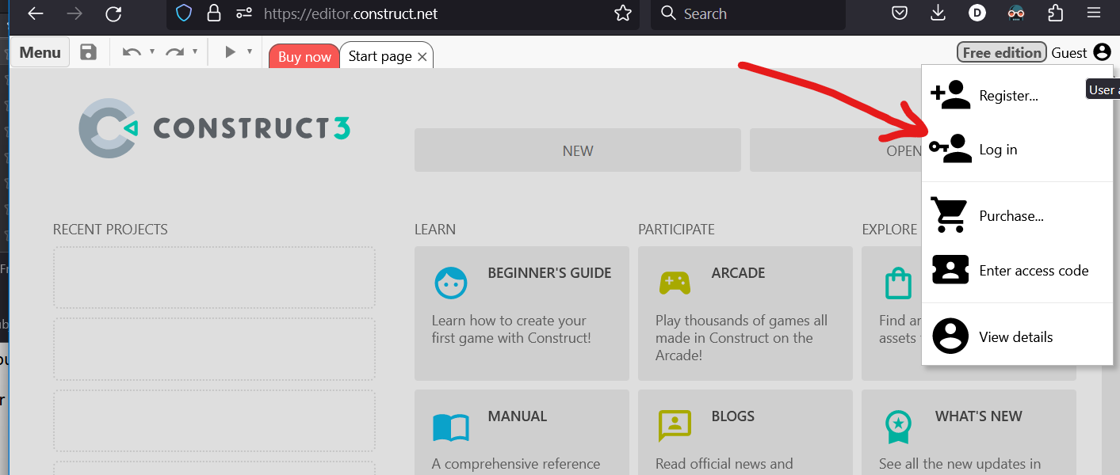
Task: Click the Register user icon
Action: (x=950, y=94)
